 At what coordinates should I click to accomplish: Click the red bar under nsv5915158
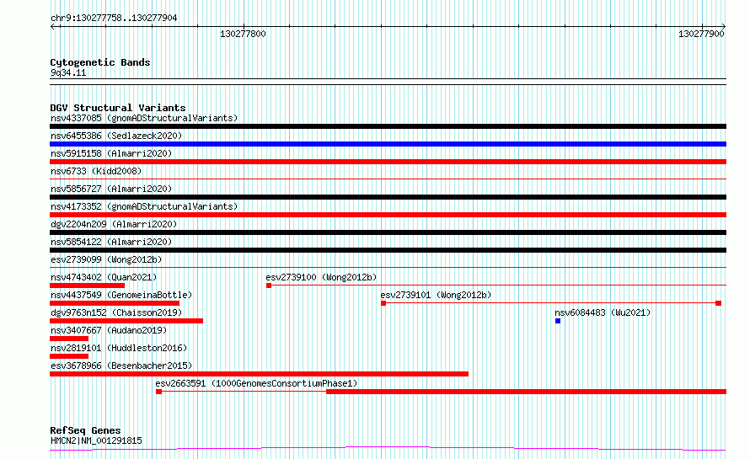[x=388, y=162]
